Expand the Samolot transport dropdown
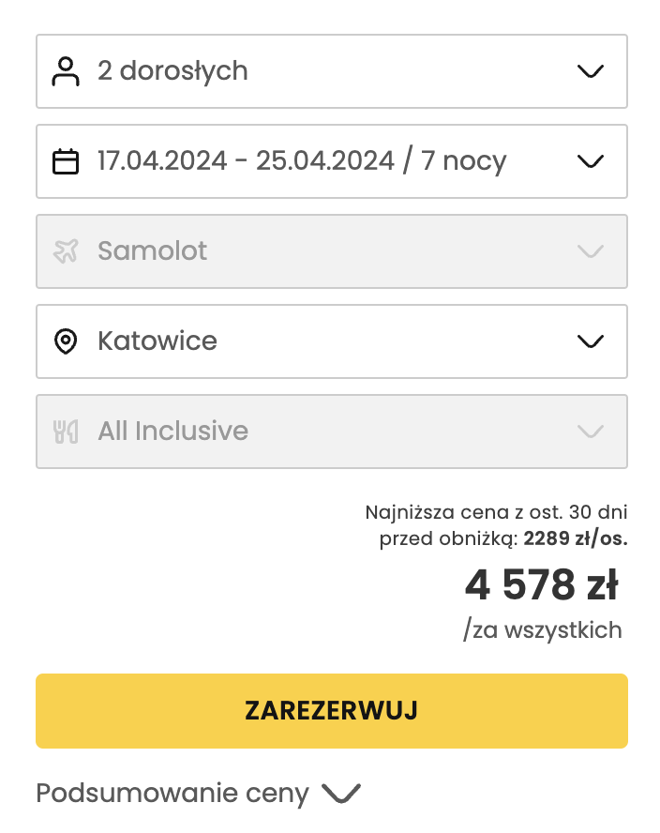 tap(590, 250)
